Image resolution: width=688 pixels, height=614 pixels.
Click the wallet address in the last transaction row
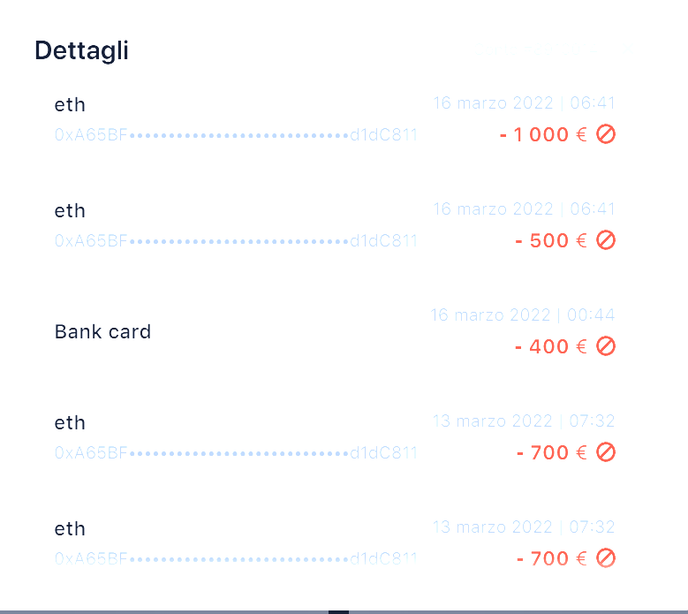pos(236,559)
